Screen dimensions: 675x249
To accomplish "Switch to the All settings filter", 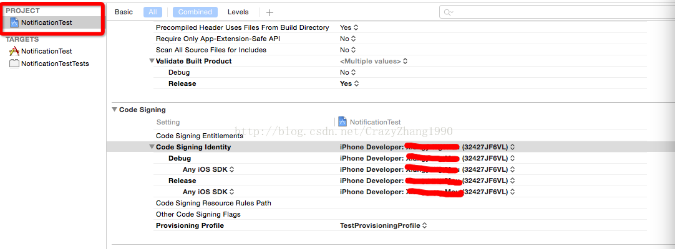I will pos(152,12).
